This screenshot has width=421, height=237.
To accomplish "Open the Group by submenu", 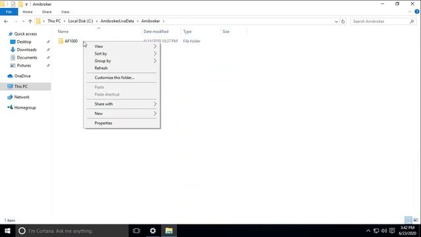I will pyautogui.click(x=122, y=61).
